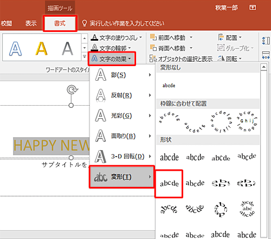Image resolution: width=271 pixels, height=239 pixels.
Task: Open the 変形(T) transform submenu
Action: [122, 177]
